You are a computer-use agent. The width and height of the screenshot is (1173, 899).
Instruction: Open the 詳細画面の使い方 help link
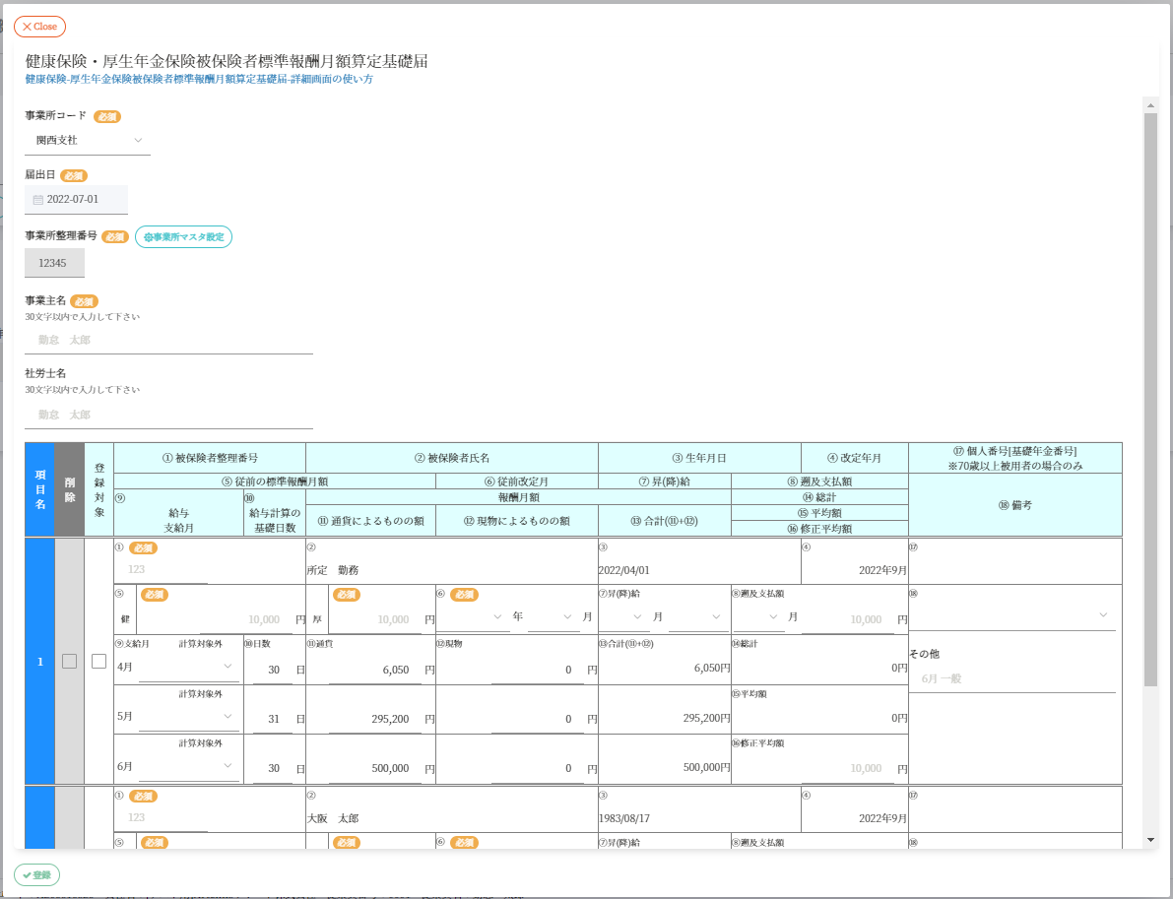[x=199, y=79]
